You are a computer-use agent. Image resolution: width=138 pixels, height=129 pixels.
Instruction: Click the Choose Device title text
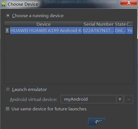click(23, 4)
